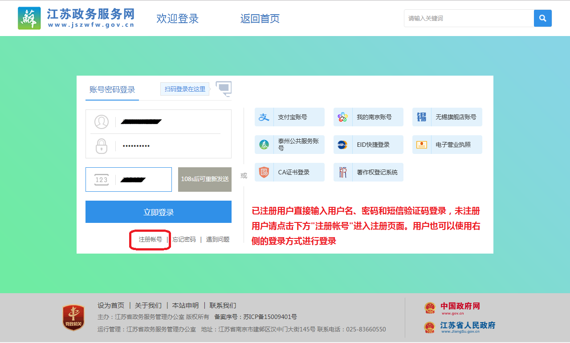The width and height of the screenshot is (570, 343).
Task: Click the 注册帐号 link
Action: pyautogui.click(x=150, y=239)
